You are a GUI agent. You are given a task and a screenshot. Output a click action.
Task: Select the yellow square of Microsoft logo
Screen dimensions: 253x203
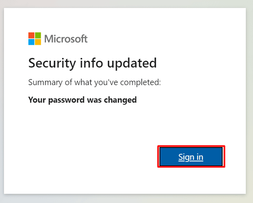click(x=38, y=42)
